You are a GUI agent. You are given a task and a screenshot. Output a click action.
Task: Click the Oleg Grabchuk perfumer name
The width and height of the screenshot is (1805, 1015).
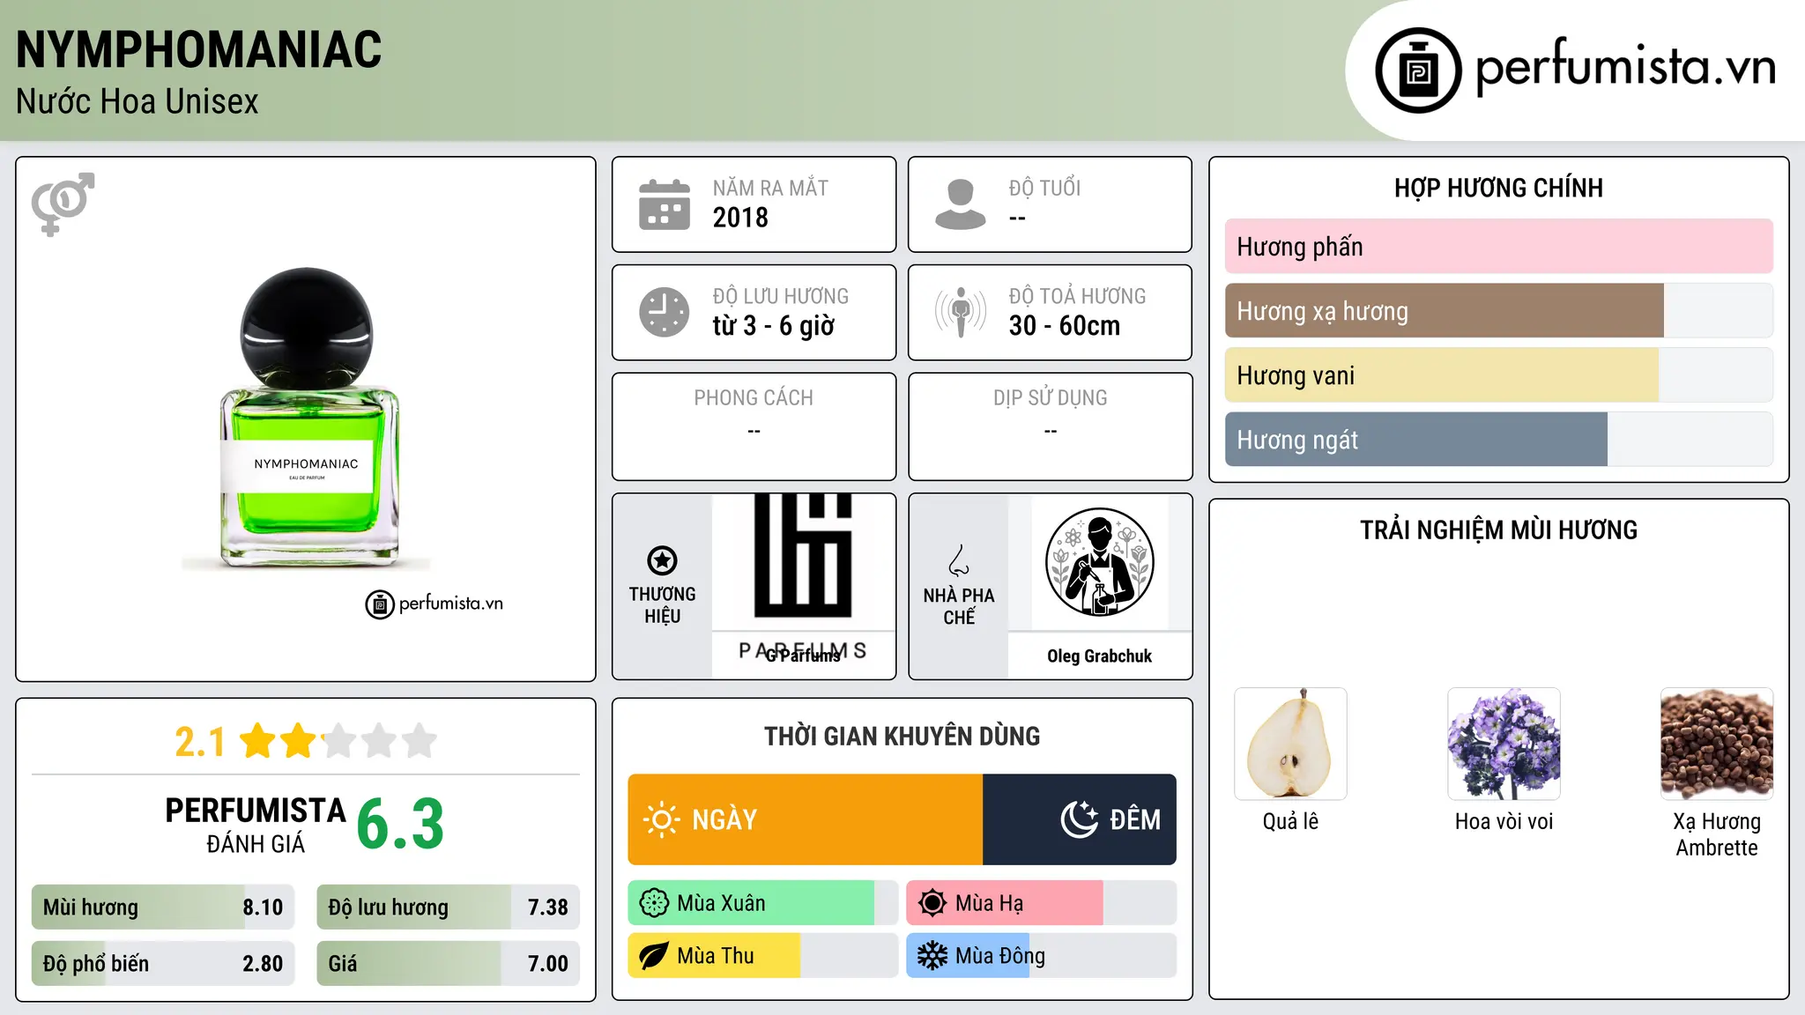coord(1099,656)
